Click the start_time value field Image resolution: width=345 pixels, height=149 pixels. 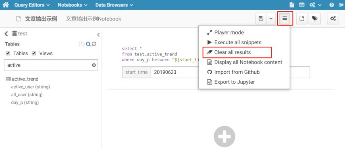coord(175,72)
